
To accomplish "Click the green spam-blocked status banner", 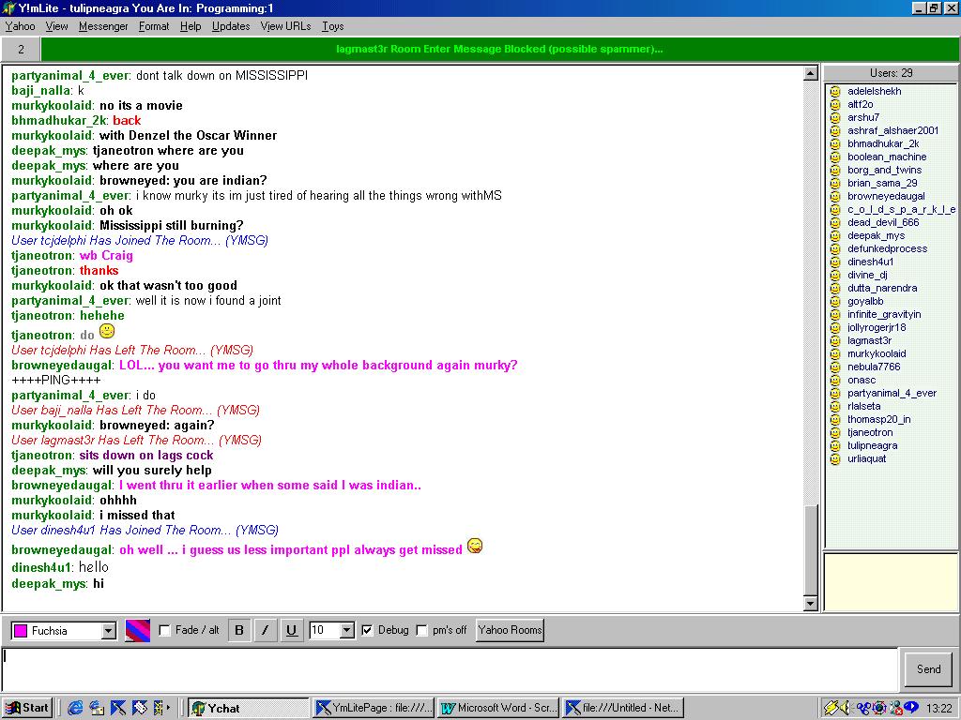I will pos(499,49).
